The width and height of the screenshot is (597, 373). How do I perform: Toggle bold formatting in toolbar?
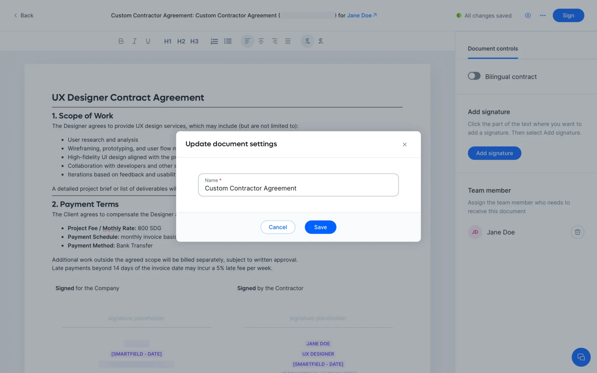[121, 41]
